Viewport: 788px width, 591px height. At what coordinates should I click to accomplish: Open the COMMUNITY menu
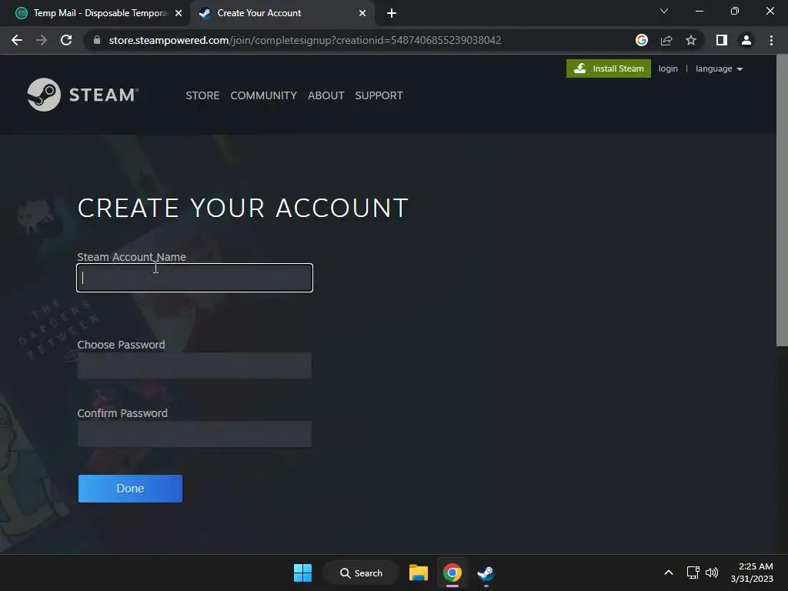263,95
